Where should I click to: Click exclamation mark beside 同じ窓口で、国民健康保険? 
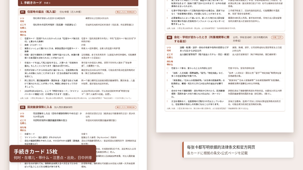point(20,81)
